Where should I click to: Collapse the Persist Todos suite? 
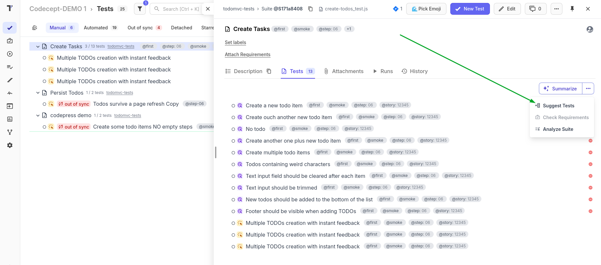coord(38,93)
